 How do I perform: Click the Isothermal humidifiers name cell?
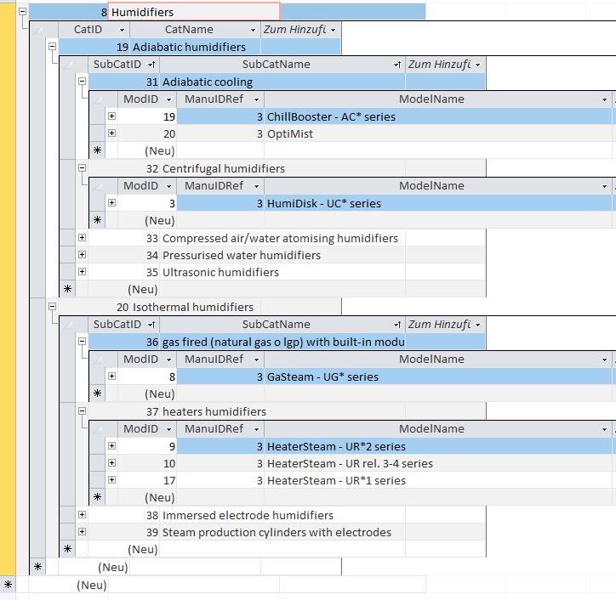(195, 307)
